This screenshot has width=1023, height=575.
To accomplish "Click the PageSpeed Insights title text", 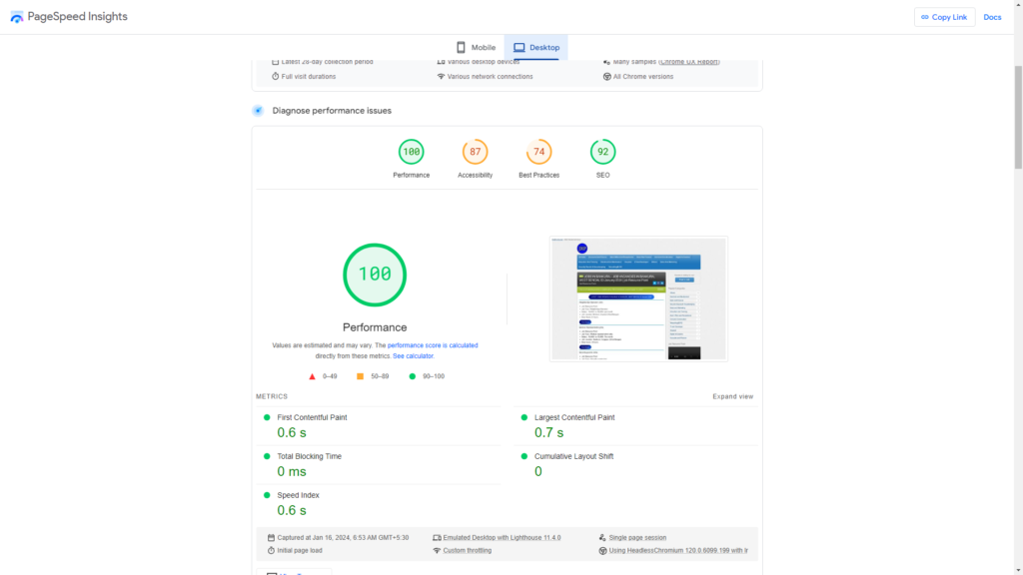I will pos(78,17).
